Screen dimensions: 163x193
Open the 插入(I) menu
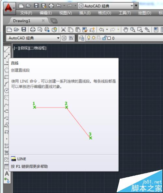click(x=85, y=13)
